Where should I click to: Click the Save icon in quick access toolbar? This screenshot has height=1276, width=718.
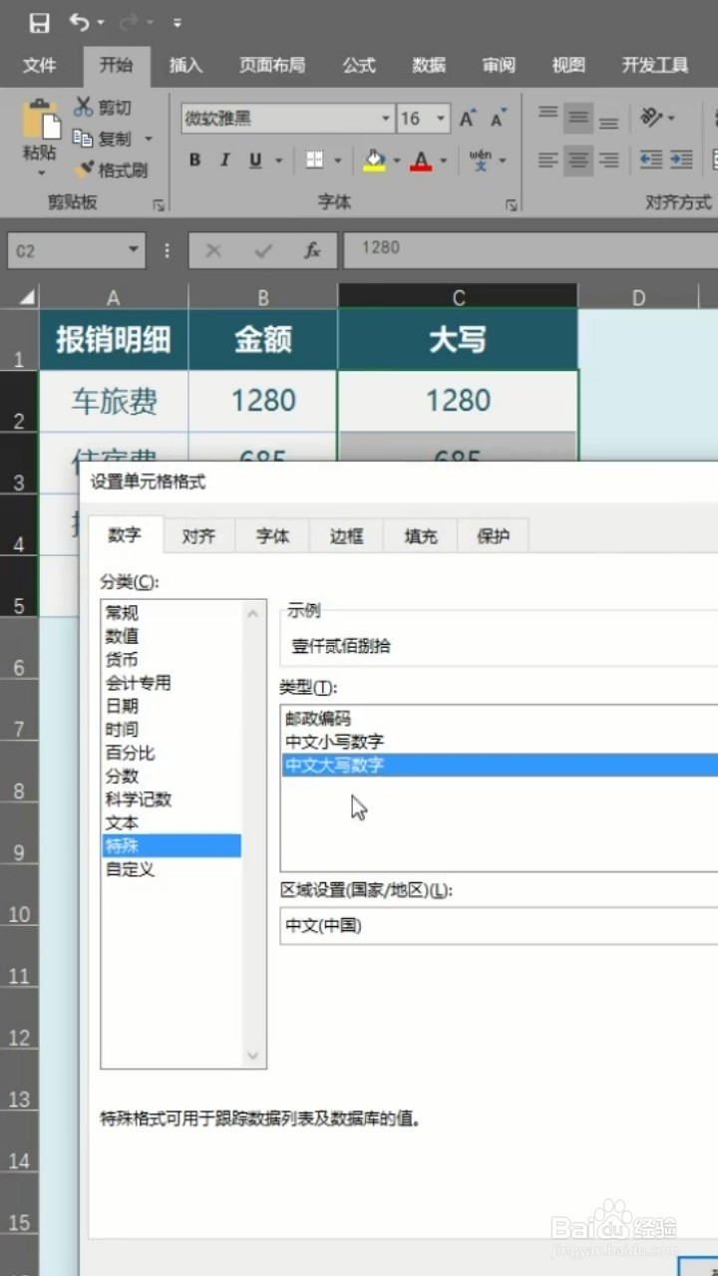tap(39, 22)
